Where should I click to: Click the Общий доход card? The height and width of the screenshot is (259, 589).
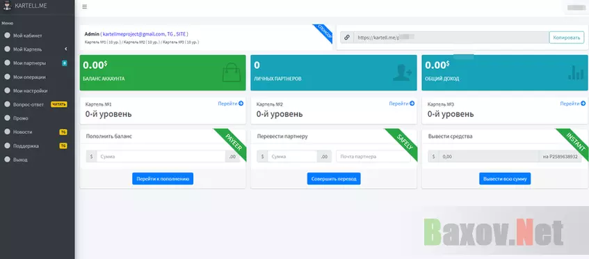click(505, 72)
